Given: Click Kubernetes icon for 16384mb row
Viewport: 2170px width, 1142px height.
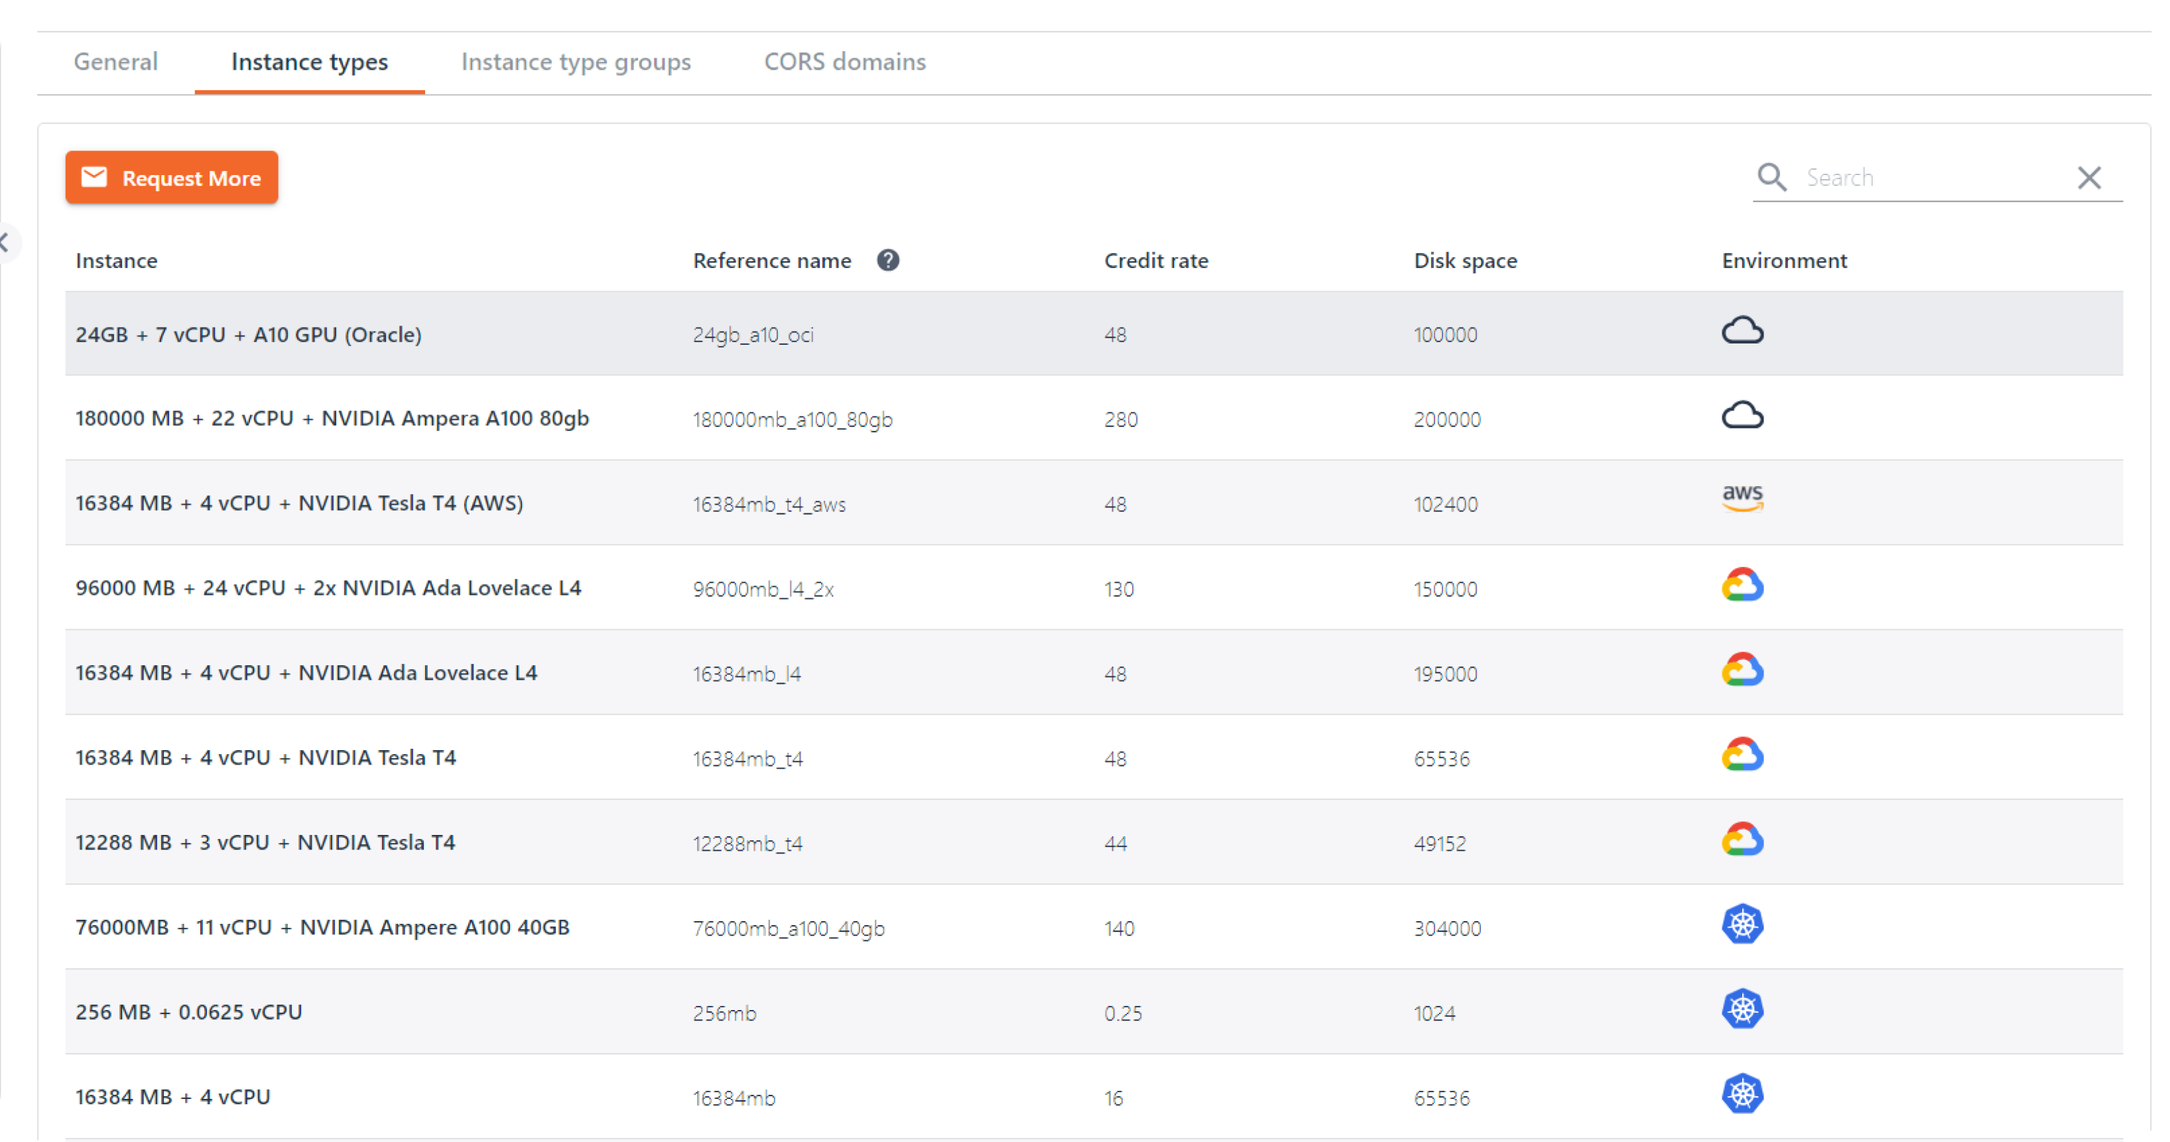Looking at the screenshot, I should click(1741, 1094).
